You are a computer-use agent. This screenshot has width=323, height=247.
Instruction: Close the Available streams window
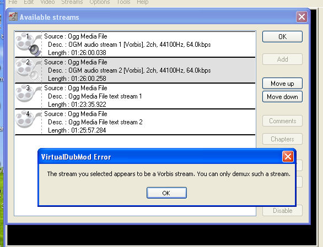(302, 17)
